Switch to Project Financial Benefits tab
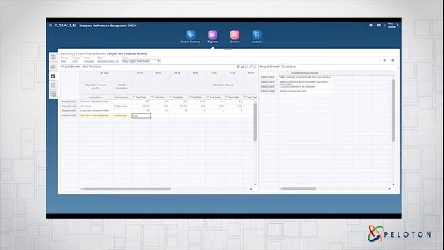444x250 pixels. pos(91,53)
